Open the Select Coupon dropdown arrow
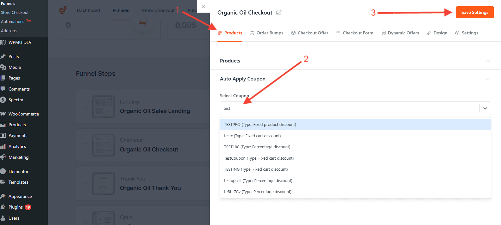 coord(485,108)
